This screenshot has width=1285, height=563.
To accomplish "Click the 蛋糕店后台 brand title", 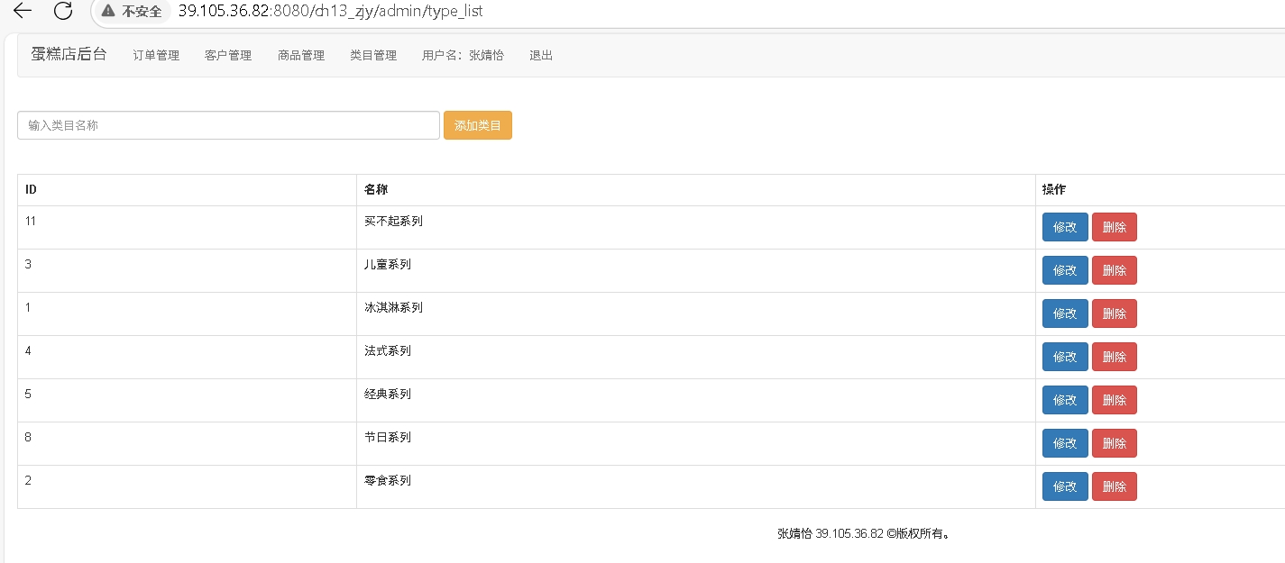I will (69, 54).
